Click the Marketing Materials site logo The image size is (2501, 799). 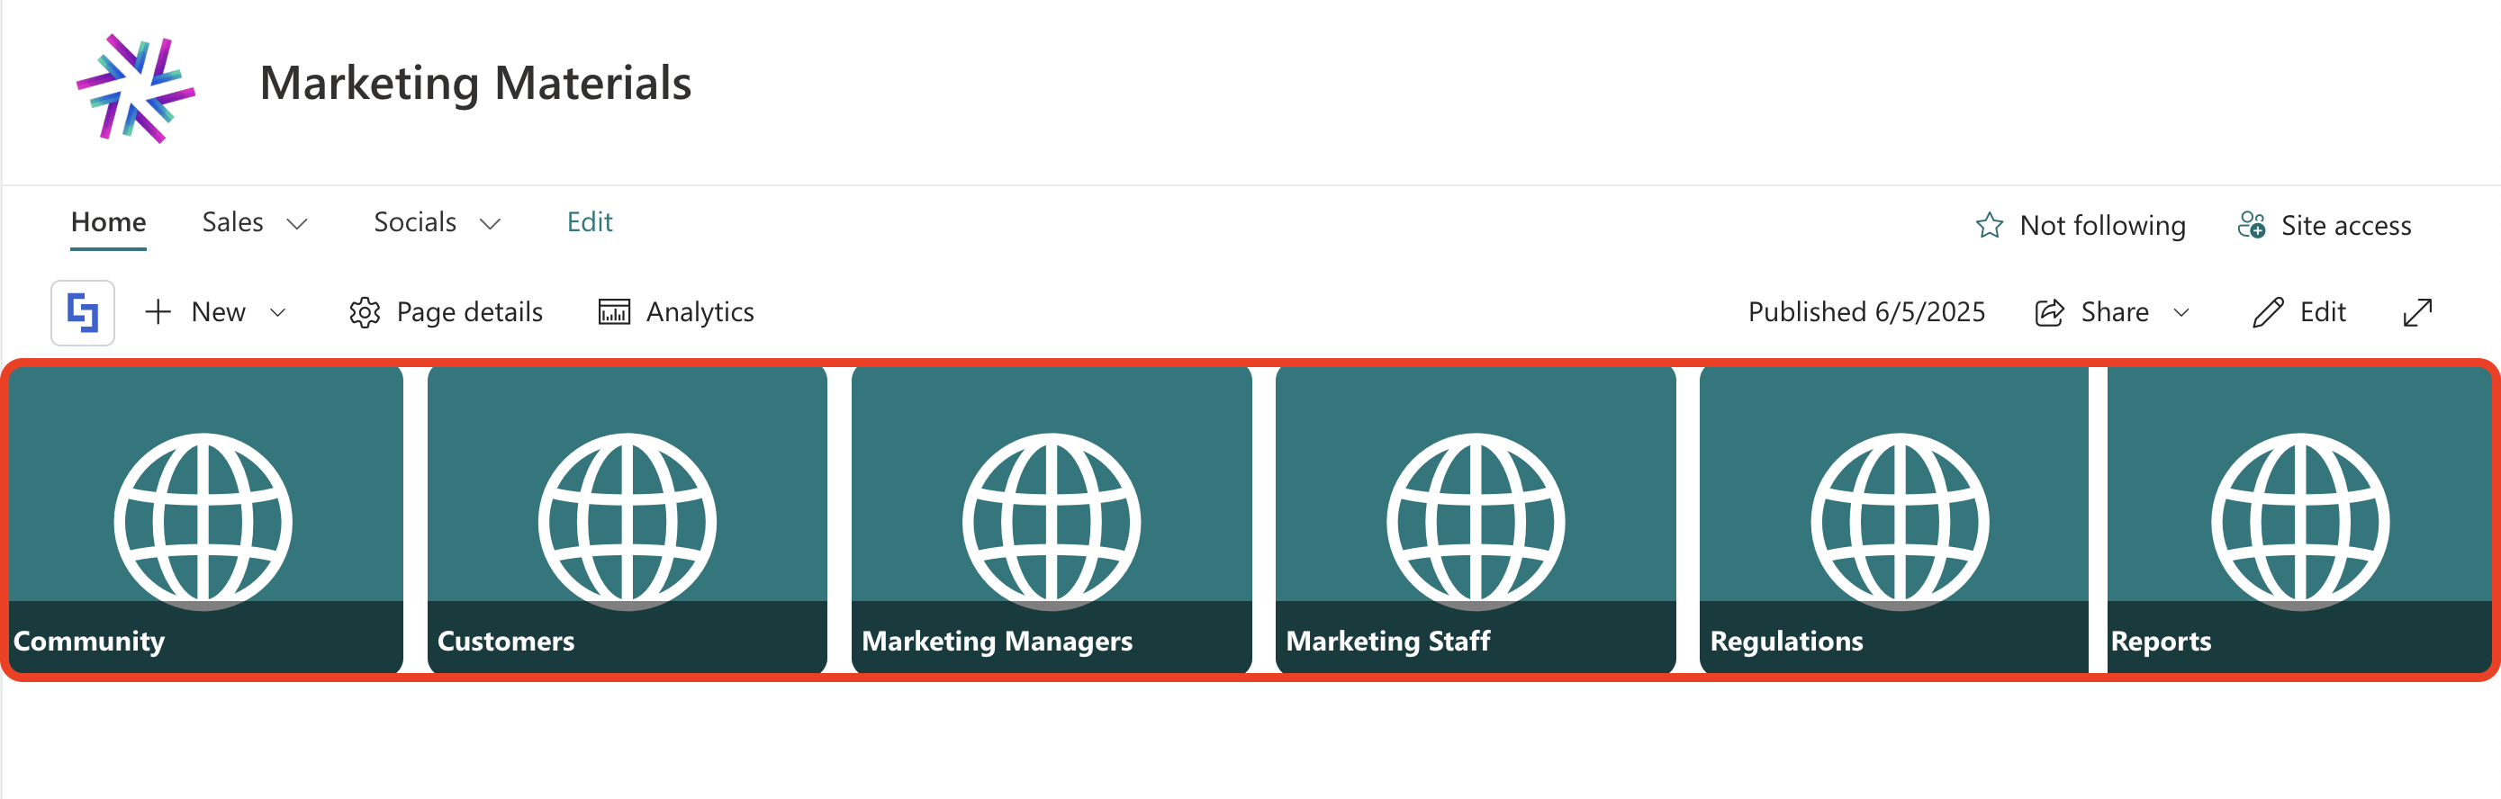click(136, 88)
